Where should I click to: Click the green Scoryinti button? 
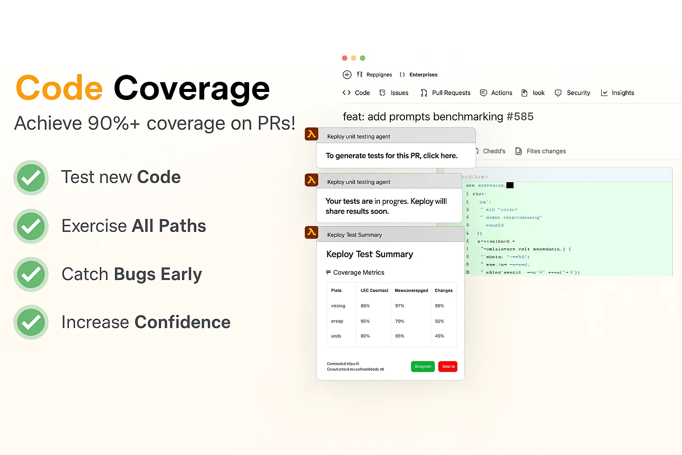click(423, 367)
